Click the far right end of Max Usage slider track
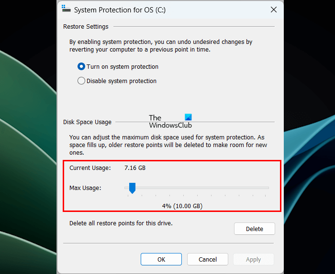Screen dimensions: 335x274 (x=268, y=188)
